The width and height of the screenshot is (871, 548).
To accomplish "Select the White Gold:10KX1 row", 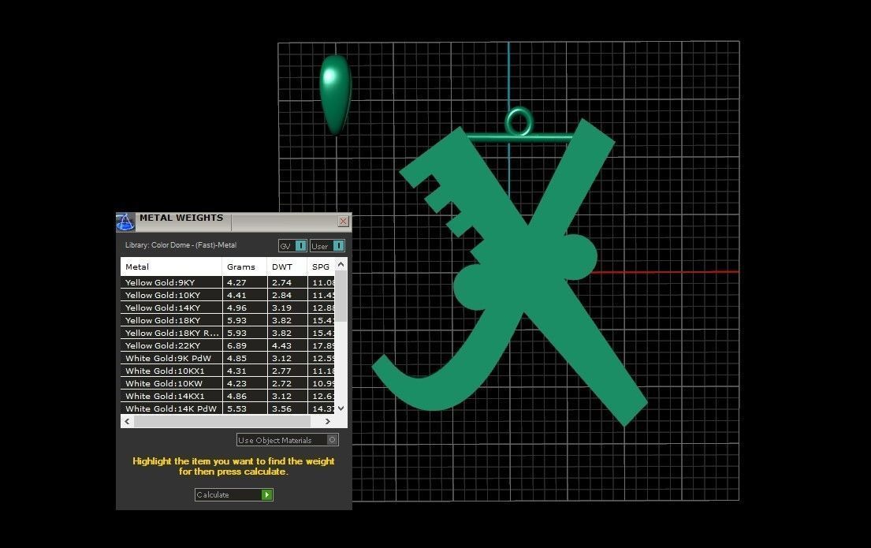I will click(228, 371).
